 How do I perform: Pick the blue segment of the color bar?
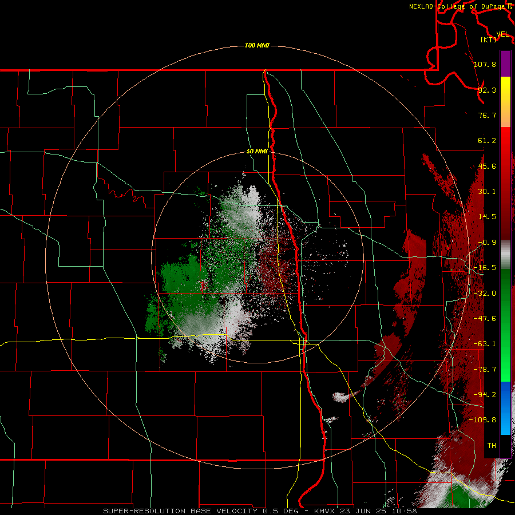click(505, 408)
